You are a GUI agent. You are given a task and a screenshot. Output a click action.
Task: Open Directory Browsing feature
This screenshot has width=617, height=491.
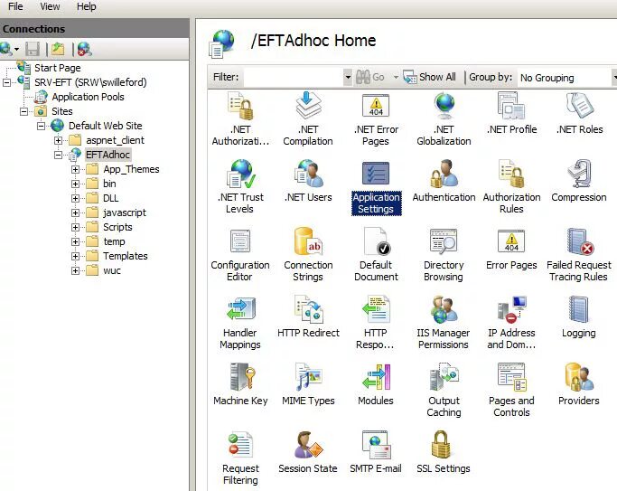[x=444, y=254]
